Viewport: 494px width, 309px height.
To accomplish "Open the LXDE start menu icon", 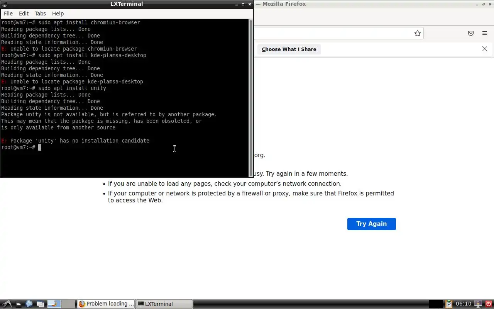I will tap(7, 304).
